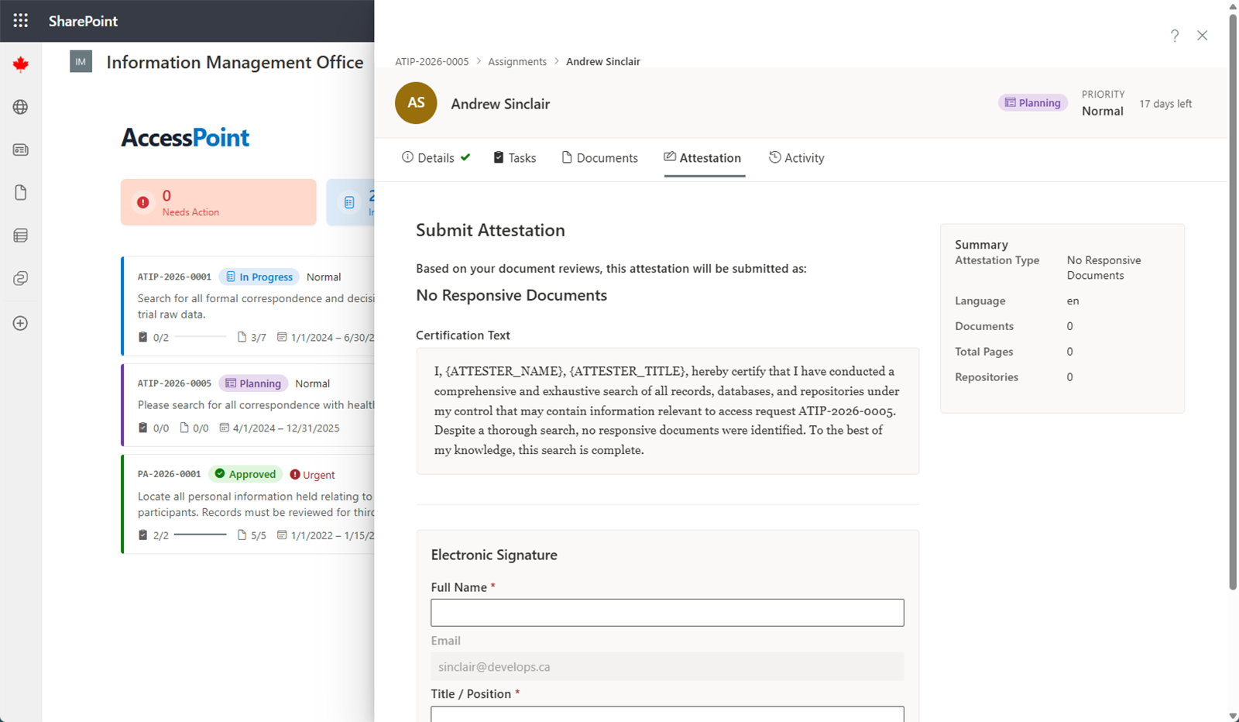Screen dimensions: 1239x722
Task: Click the Title / Position input field
Action: [667, 713]
